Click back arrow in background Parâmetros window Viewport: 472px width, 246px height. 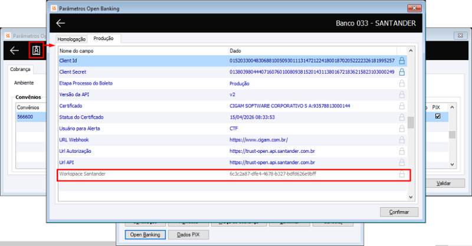tap(14, 50)
